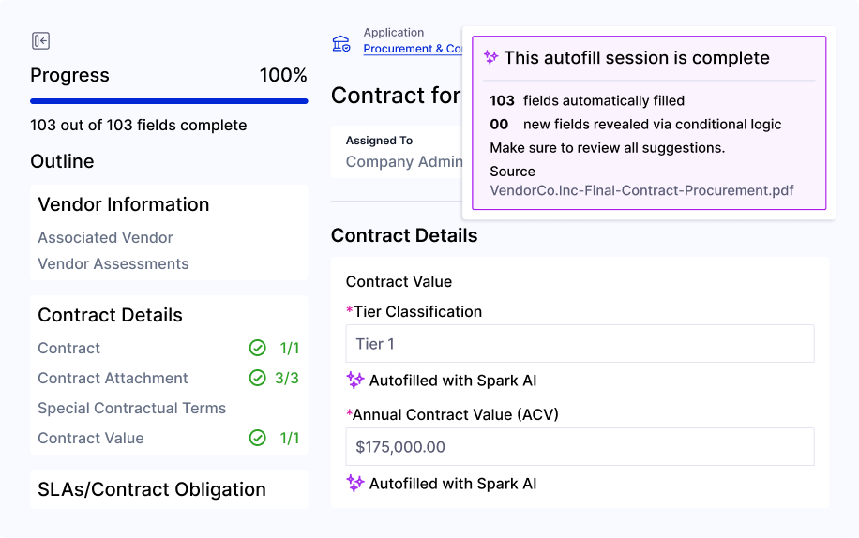859x538 pixels.
Task: Click the 'This autofill session is complete' title
Action: tap(637, 58)
